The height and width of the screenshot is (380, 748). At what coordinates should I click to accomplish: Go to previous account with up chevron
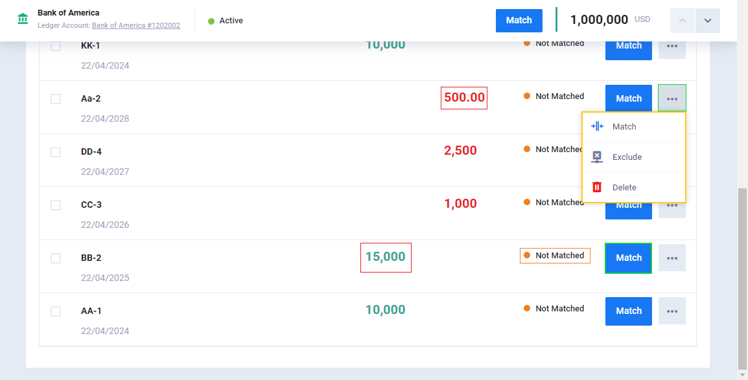point(682,21)
